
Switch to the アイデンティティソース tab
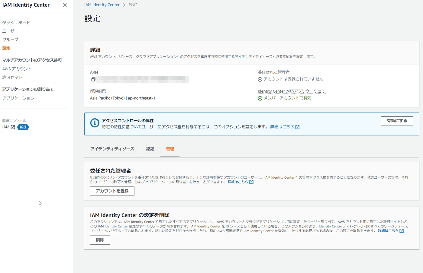(x=112, y=149)
